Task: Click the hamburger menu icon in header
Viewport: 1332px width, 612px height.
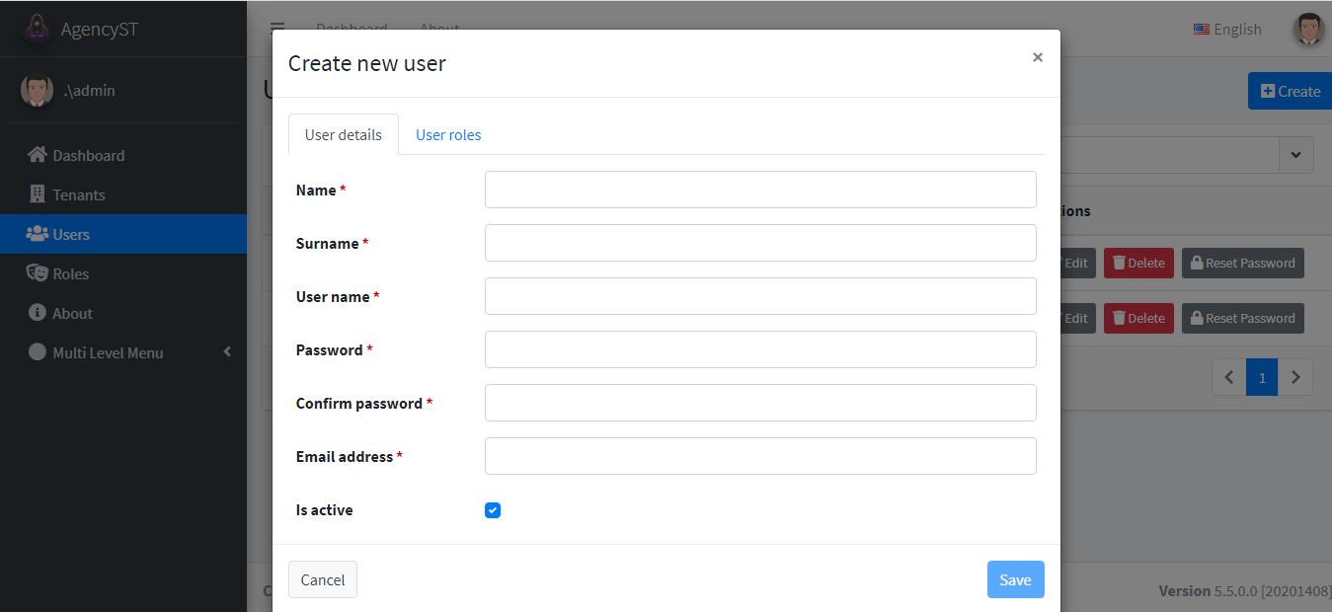Action: click(x=277, y=29)
